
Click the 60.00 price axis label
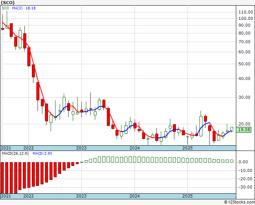[x=244, y=52]
